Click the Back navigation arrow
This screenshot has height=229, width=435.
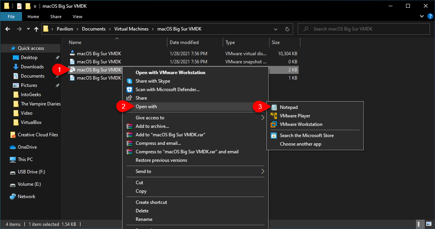8,29
